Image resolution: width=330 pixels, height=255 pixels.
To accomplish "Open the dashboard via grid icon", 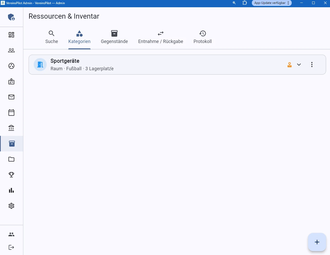I will pos(11,34).
